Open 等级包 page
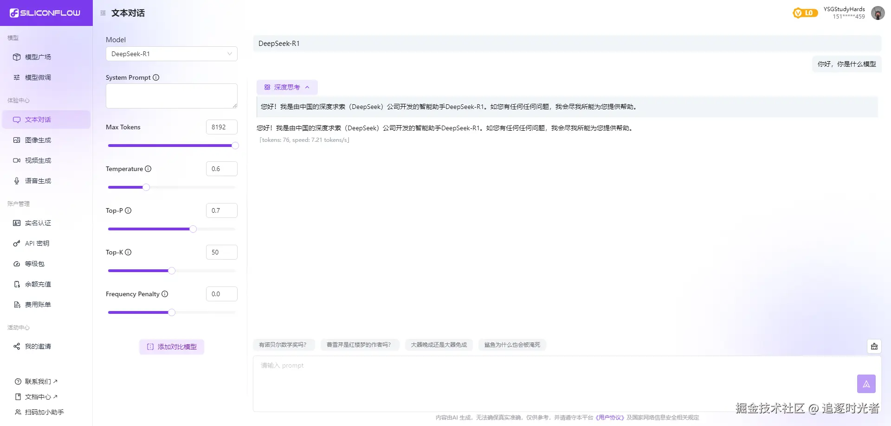 point(46,264)
